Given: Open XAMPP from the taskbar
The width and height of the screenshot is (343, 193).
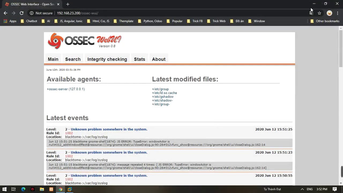Looking at the screenshot, I should tap(51, 189).
